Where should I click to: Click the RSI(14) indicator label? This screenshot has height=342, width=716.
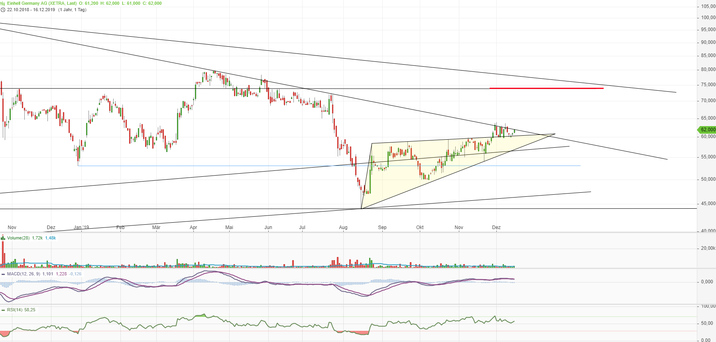[x=15, y=310]
